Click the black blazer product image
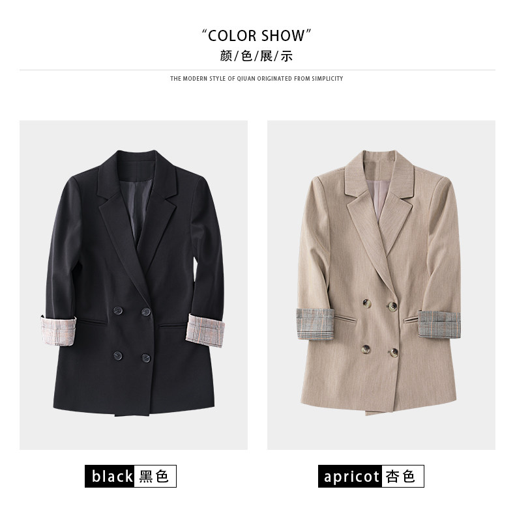Viewport: 515px width, 528px height. [x=133, y=285]
